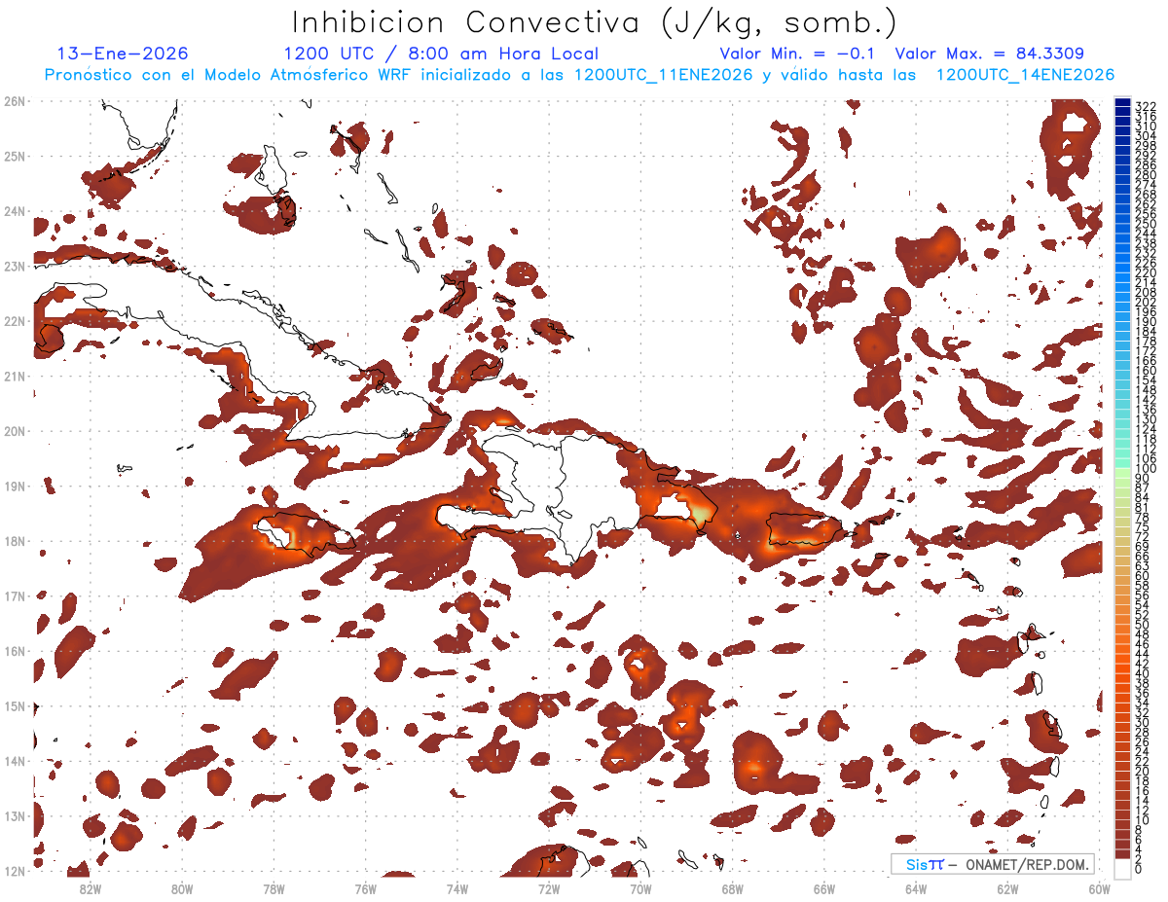Click the '1200UTC_11ENE2026' initialization time text
This screenshot has height=902, width=1168.
tap(663, 75)
